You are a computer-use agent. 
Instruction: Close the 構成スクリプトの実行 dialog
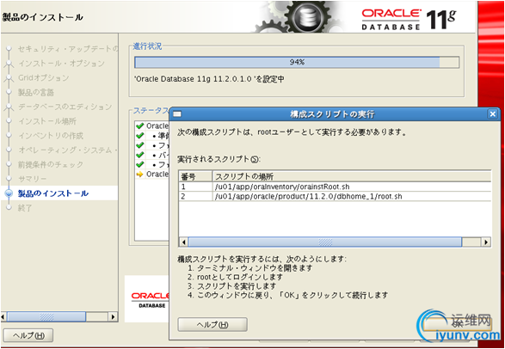coord(492,113)
